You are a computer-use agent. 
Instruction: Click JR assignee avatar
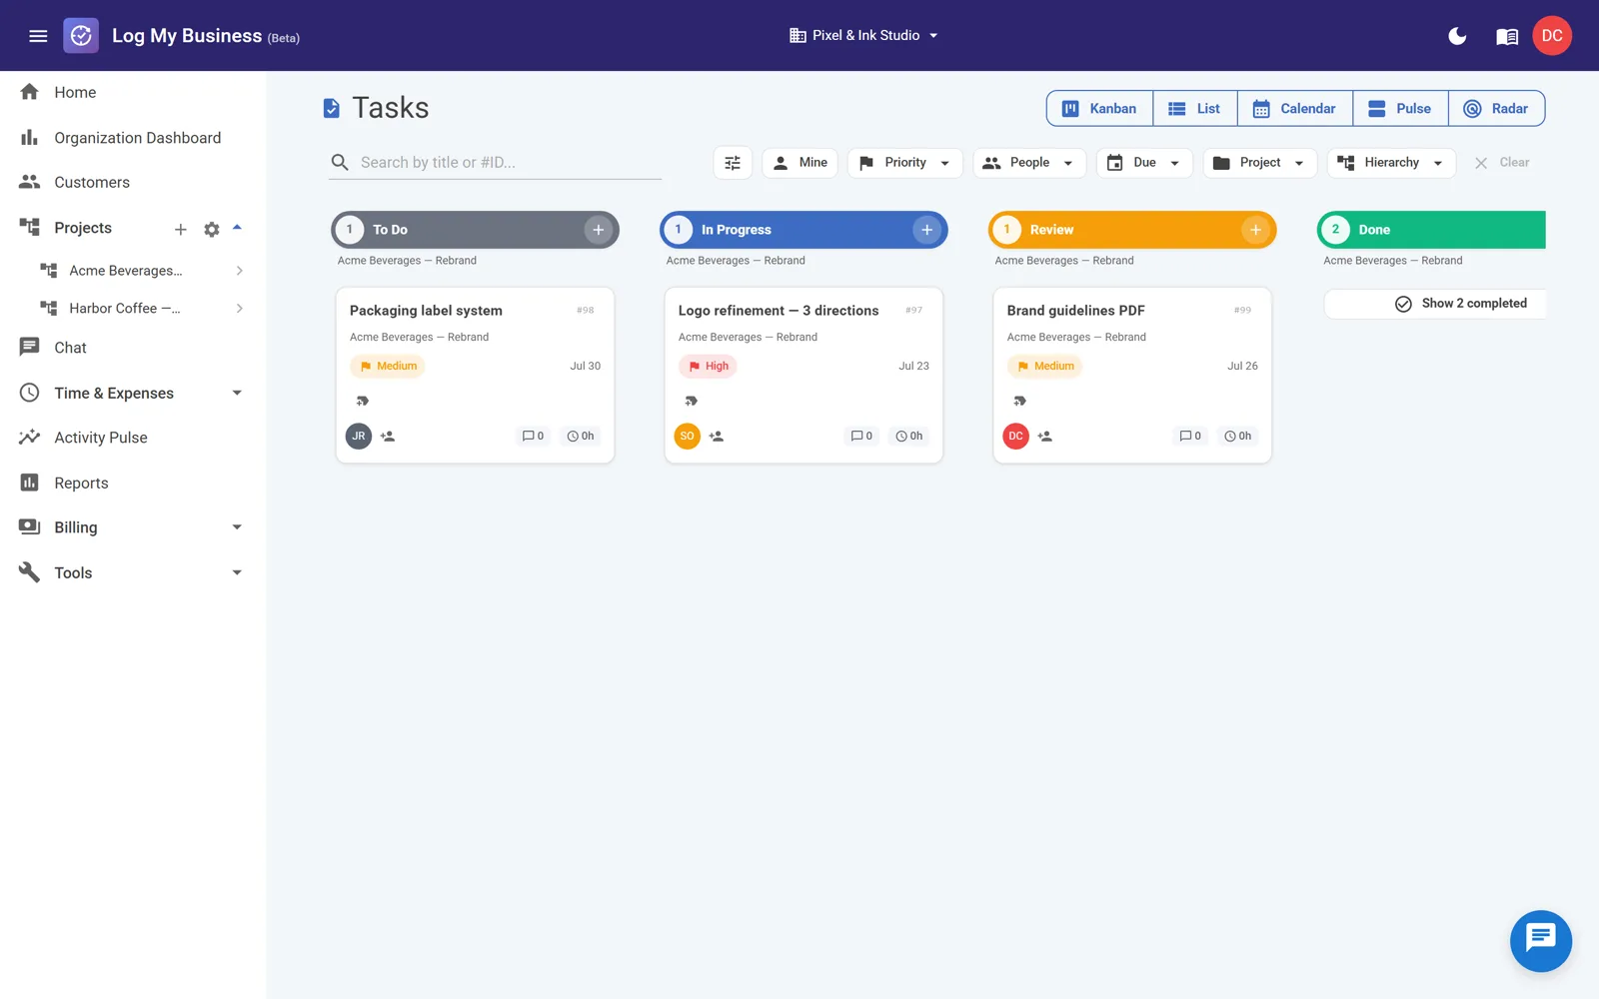click(x=359, y=437)
